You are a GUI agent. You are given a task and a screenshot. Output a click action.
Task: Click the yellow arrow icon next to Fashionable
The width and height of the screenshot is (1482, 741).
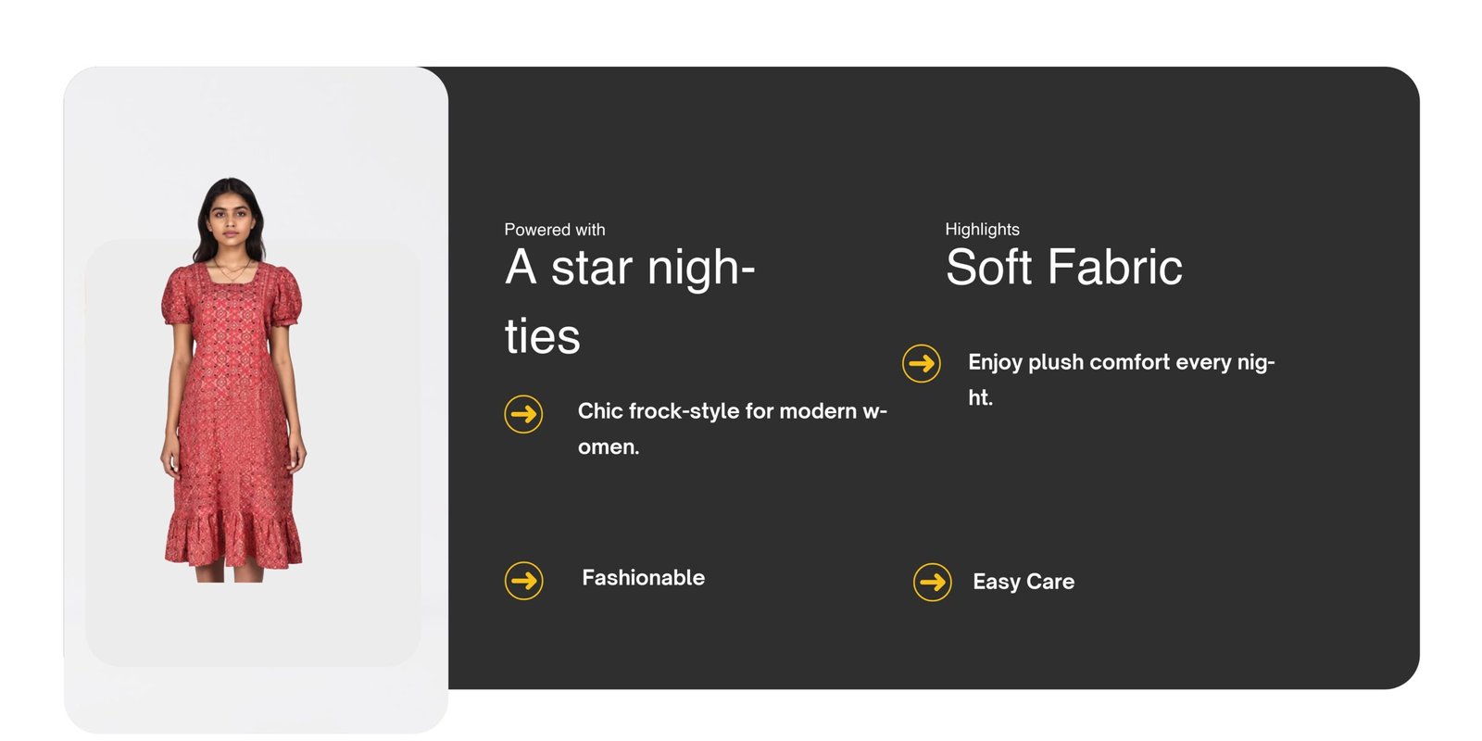(x=523, y=581)
